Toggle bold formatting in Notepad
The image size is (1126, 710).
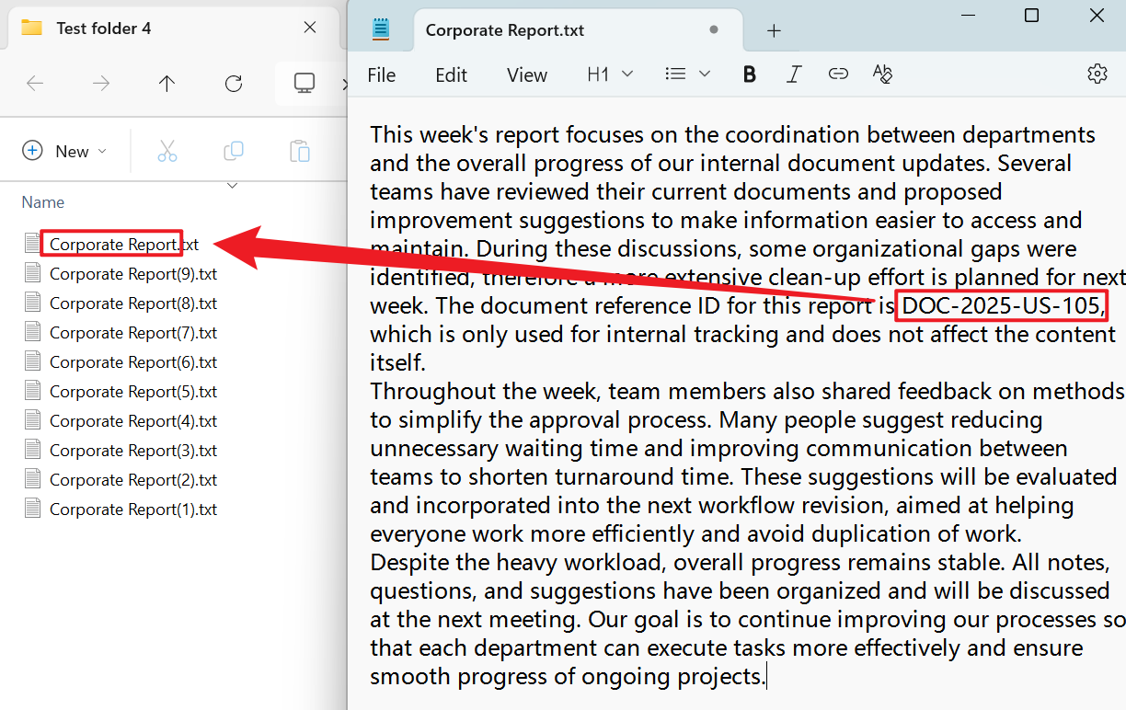(749, 74)
